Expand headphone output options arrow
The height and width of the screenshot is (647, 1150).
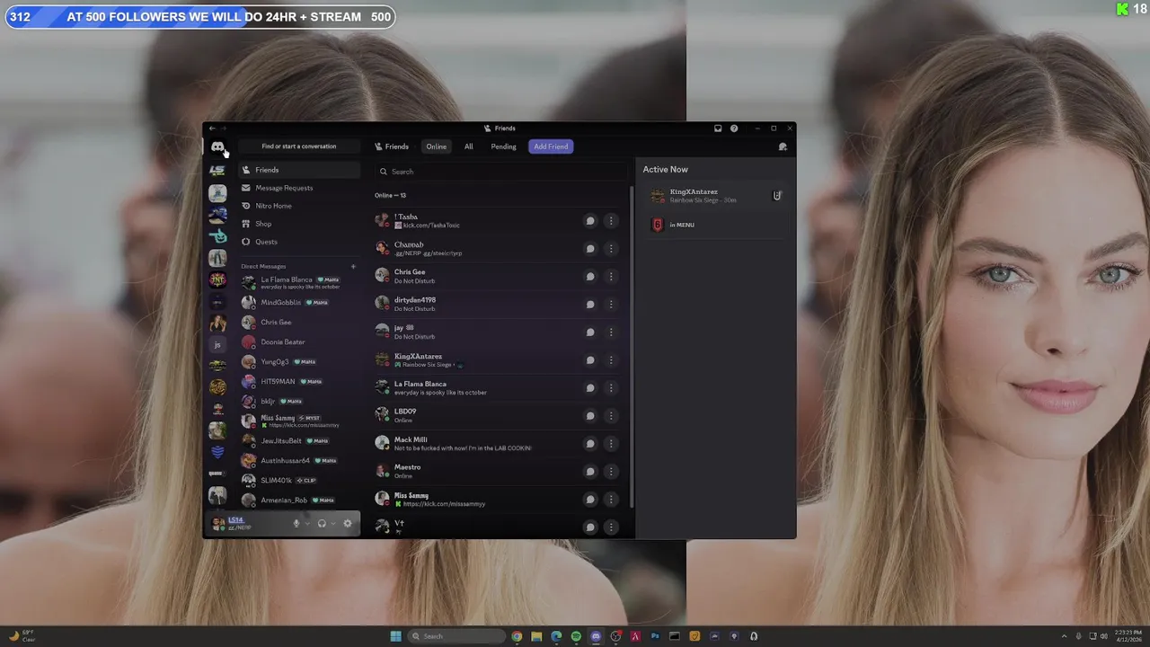pos(333,524)
